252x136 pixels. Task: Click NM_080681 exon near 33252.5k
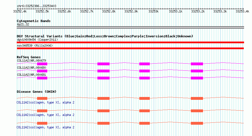click(x=42, y=78)
